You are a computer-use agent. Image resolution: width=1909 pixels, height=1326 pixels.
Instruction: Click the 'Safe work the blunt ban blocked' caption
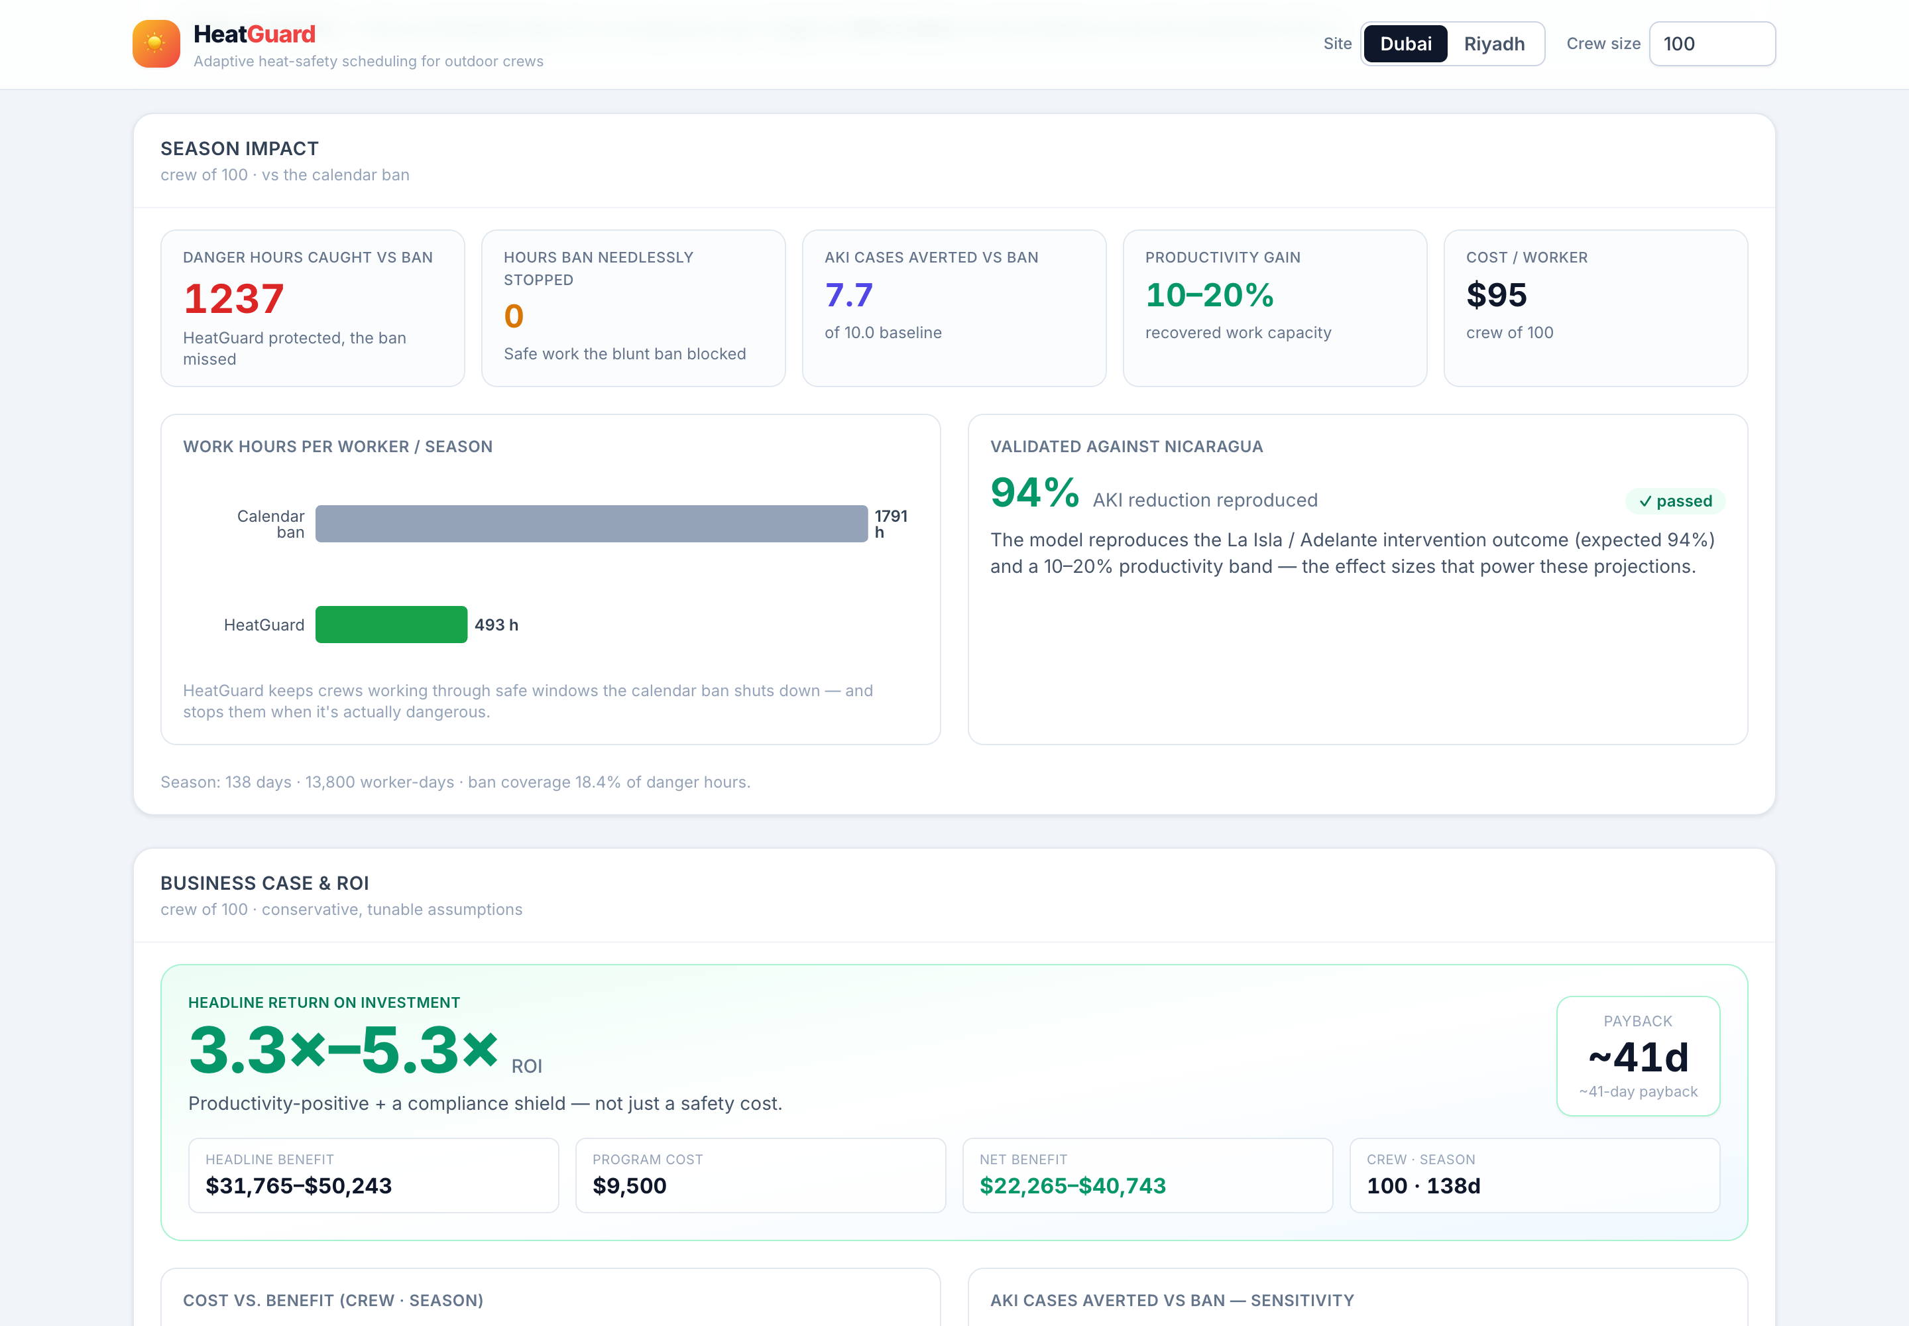pyautogui.click(x=624, y=354)
